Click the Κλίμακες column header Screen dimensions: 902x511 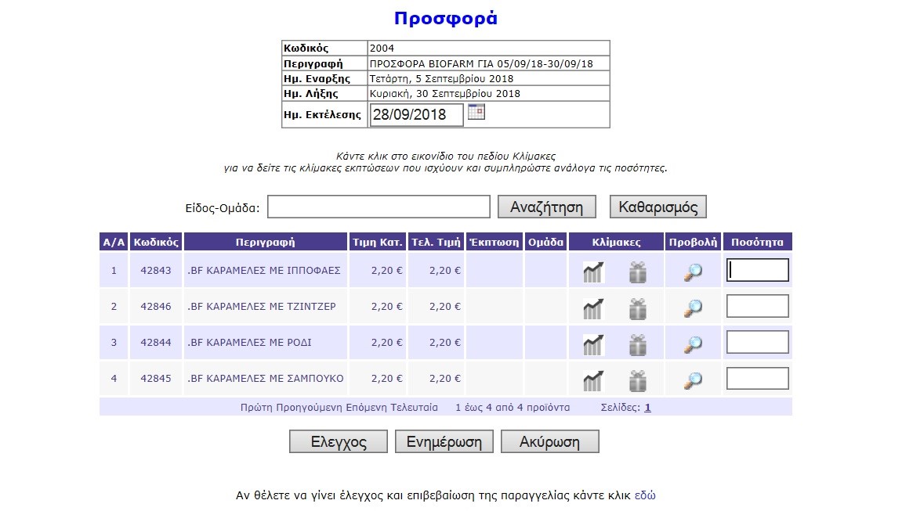pyautogui.click(x=616, y=242)
